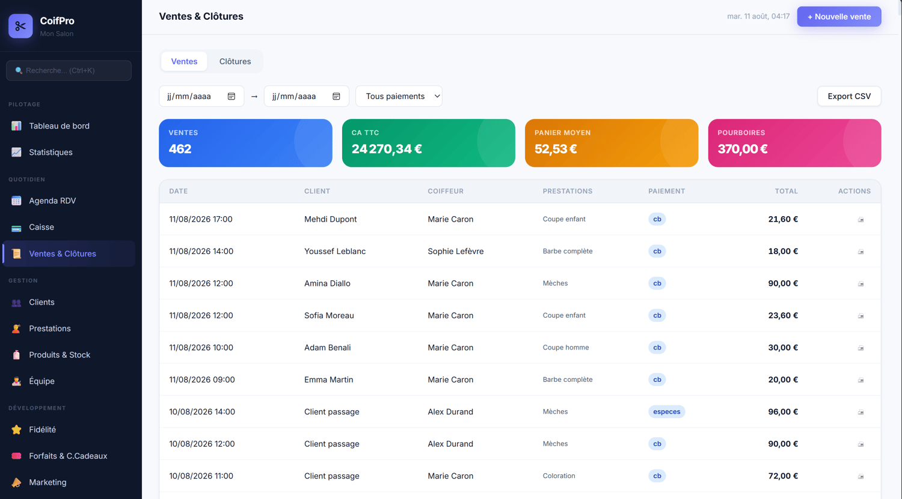This screenshot has width=902, height=499.
Task: Open calendar picker of end date field
Action: coord(337,97)
